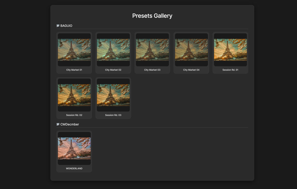The width and height of the screenshot is (297, 189).
Task: Select the CMDecmber folder heading
Action: [69, 125]
